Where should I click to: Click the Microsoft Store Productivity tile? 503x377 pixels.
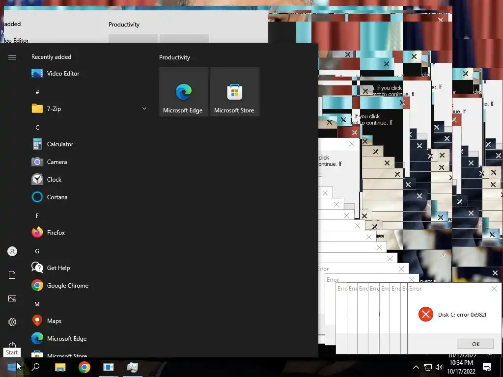(234, 92)
